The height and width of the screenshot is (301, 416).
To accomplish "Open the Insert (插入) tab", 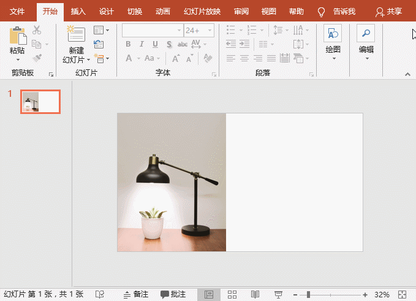I will 78,11.
